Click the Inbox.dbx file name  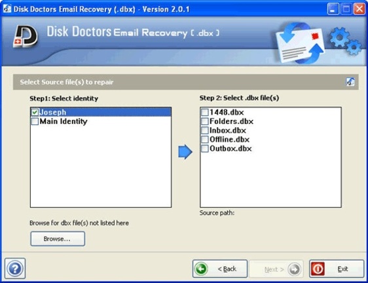pyautogui.click(x=228, y=130)
